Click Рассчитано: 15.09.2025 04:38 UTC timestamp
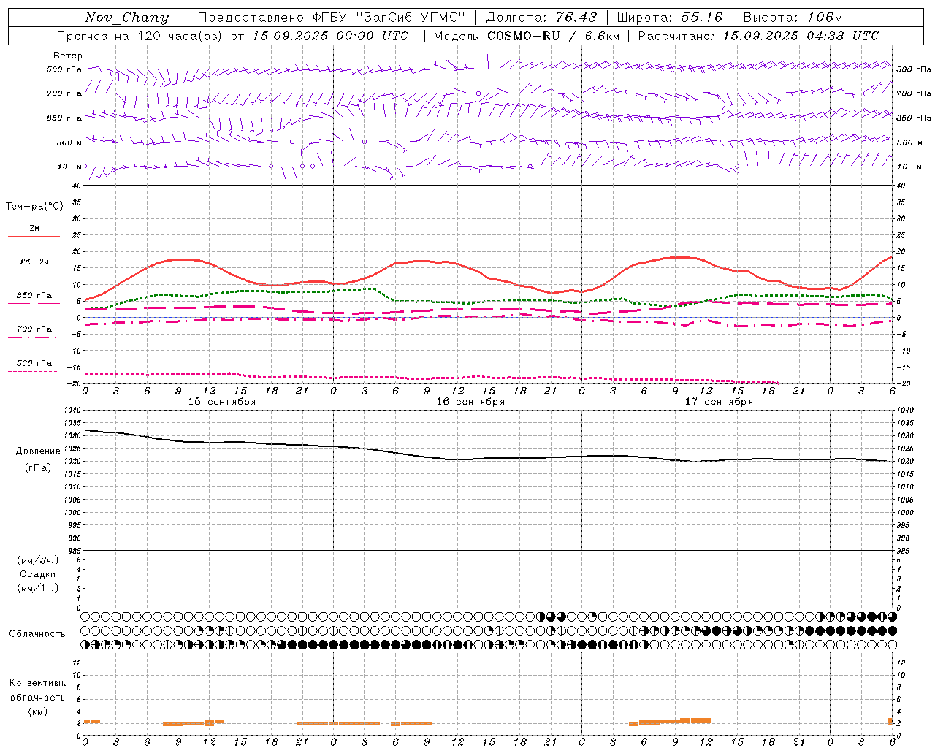The image size is (935, 748). (x=758, y=36)
